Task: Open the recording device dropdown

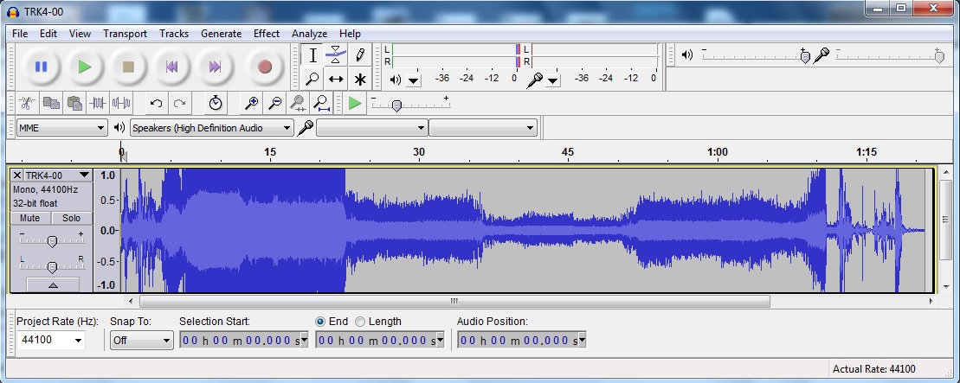Action: [371, 128]
